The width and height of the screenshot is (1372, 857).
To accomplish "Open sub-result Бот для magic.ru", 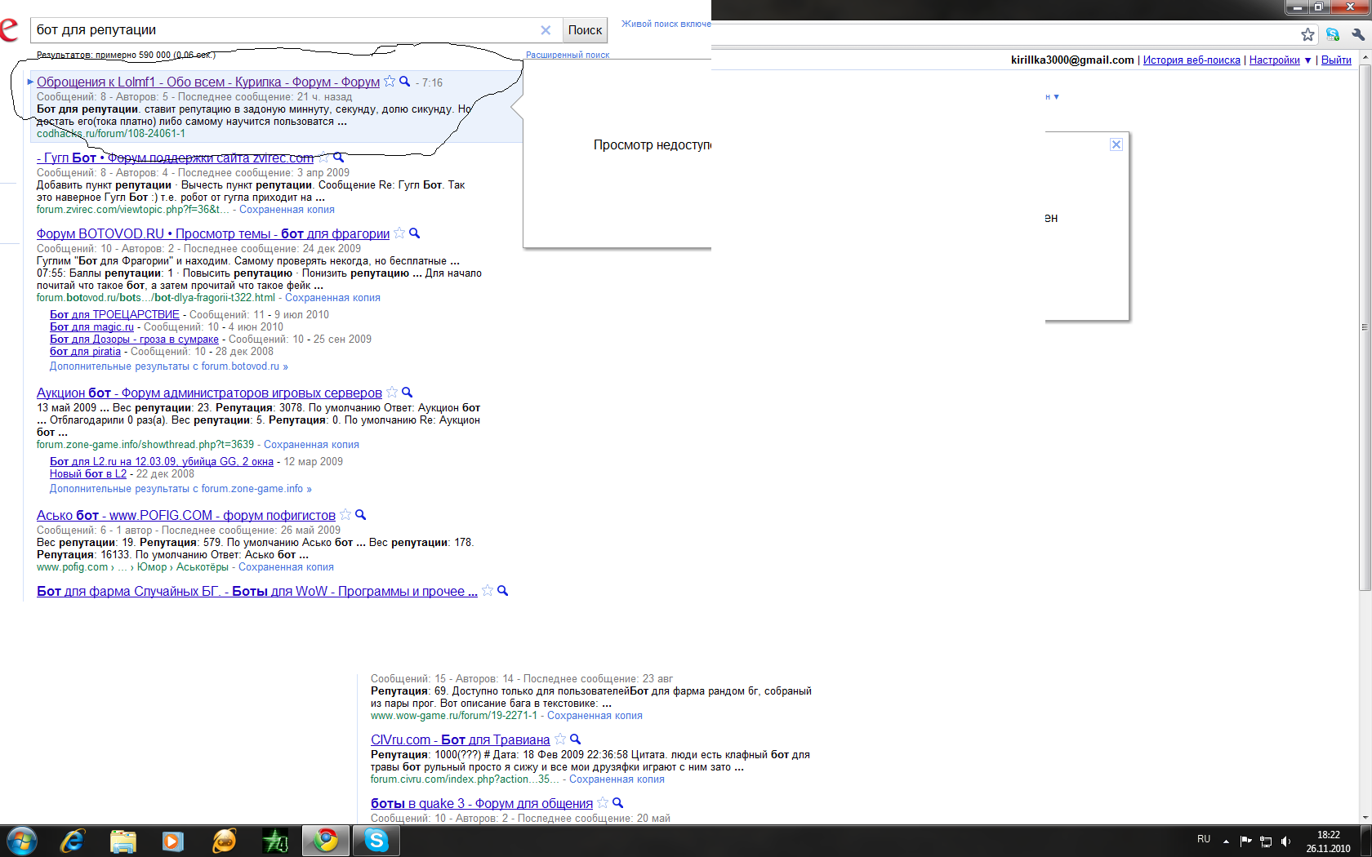I will pos(91,326).
